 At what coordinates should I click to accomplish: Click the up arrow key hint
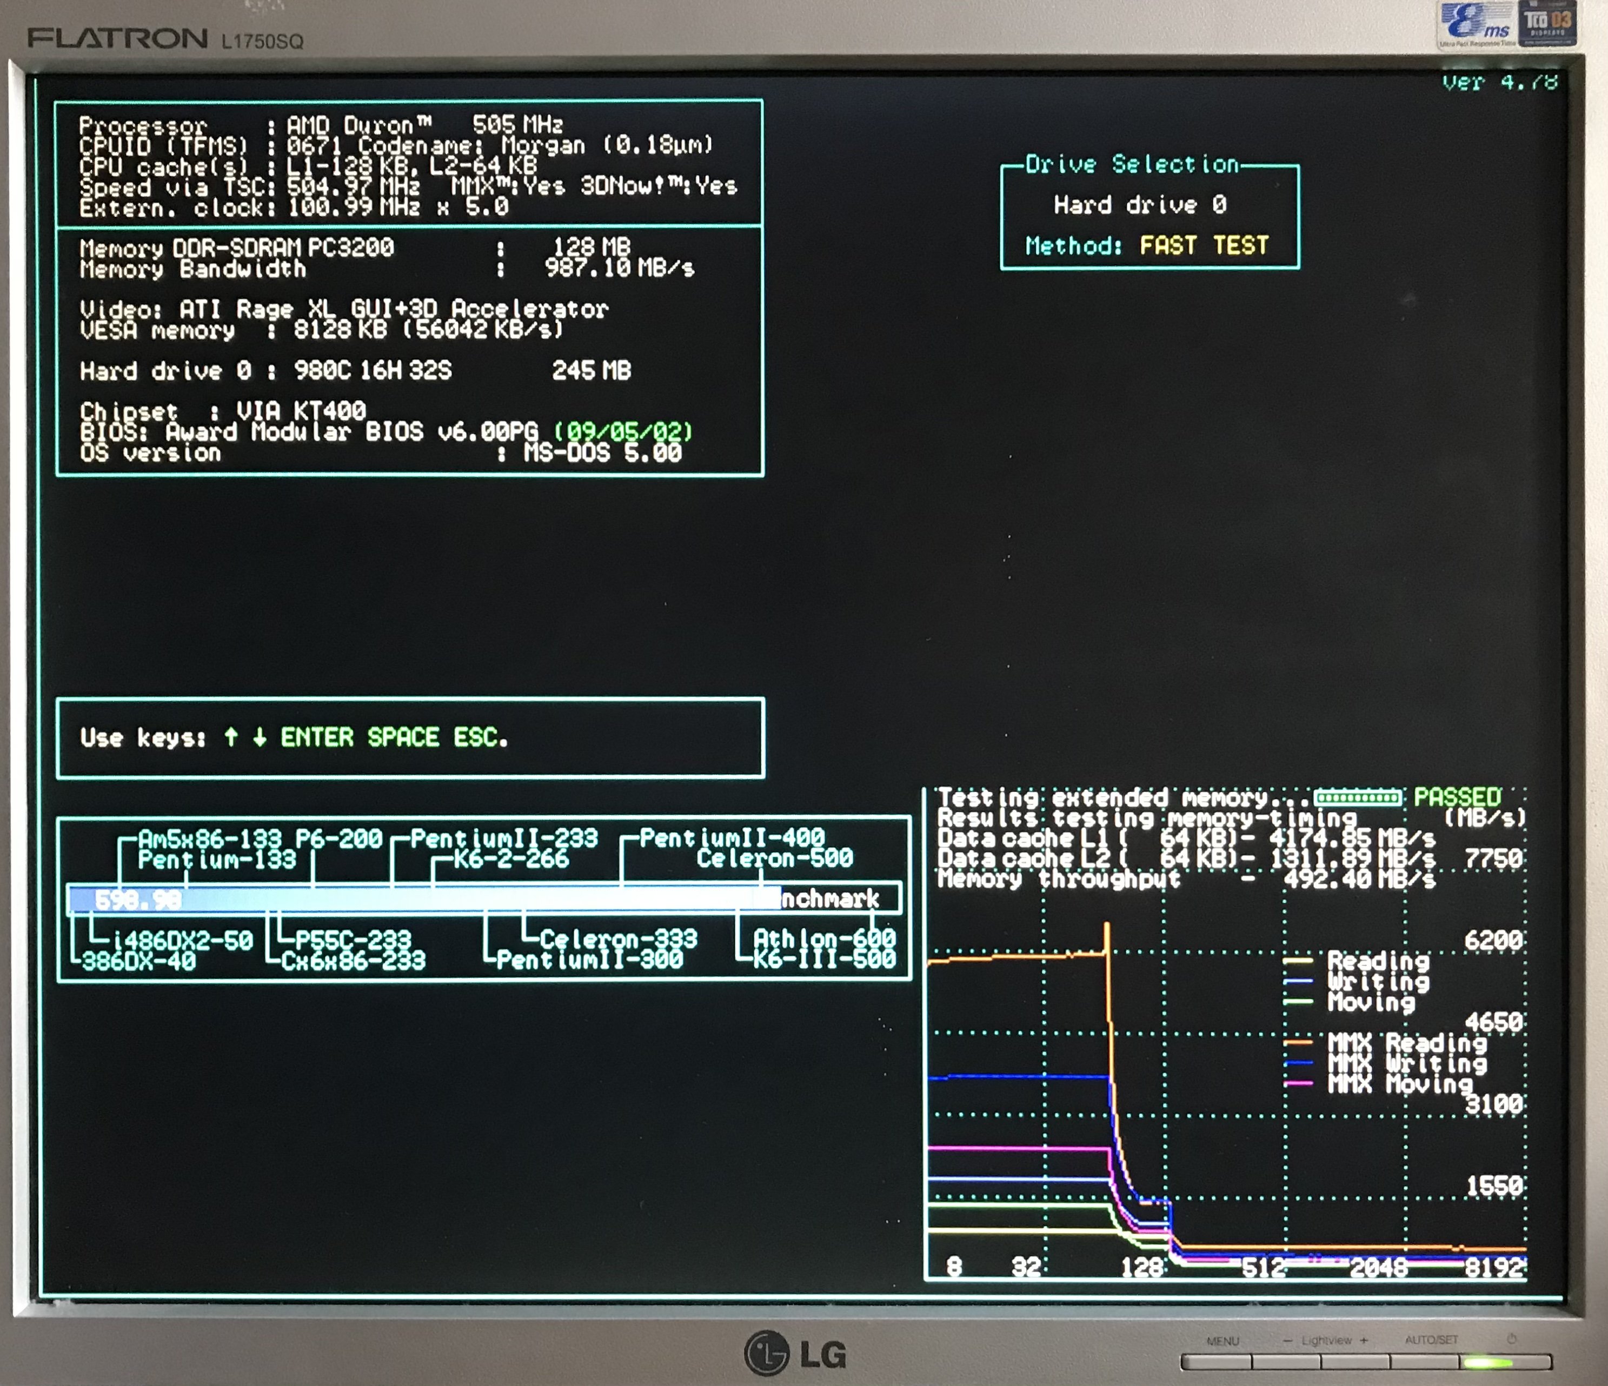click(x=230, y=736)
